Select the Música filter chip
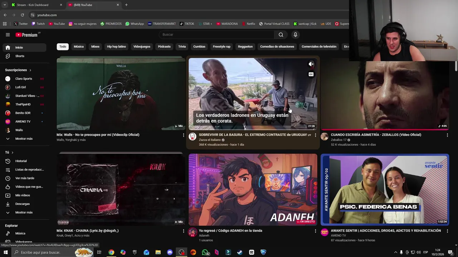Viewport: 458px width, 257px height. (x=79, y=47)
